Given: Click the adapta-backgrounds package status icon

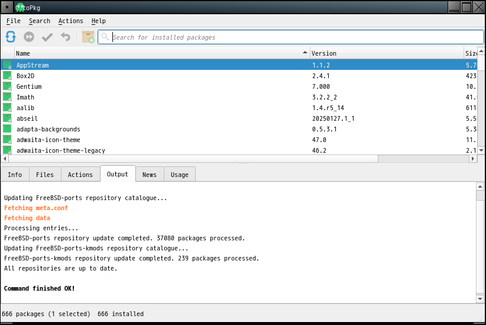Looking at the screenshot, I should click(8, 129).
